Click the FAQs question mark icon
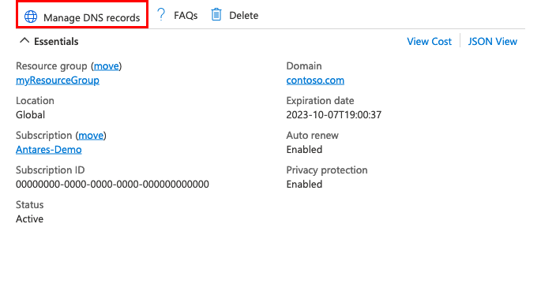 (x=161, y=15)
